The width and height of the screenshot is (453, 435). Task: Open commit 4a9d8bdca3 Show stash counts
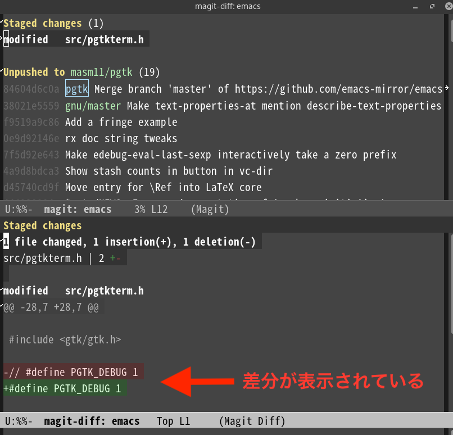pyautogui.click(x=138, y=171)
